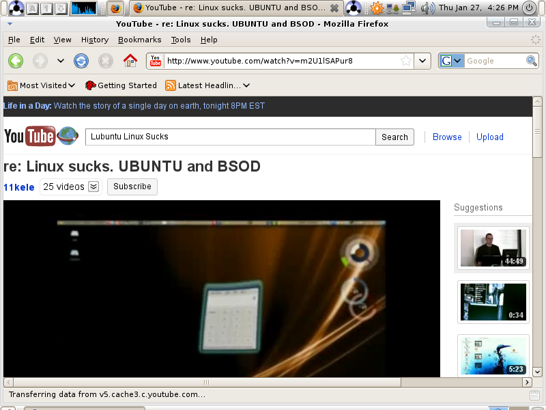This screenshot has height=410, width=546.
Task: Click the Firefox window menu arrow in titlebar
Action: [10, 24]
